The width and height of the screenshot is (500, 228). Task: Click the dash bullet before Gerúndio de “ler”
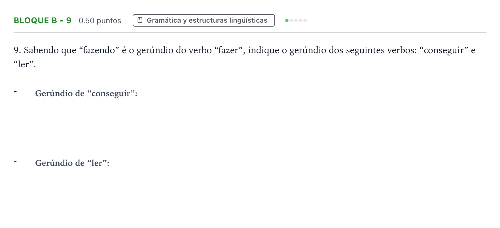pyautogui.click(x=15, y=161)
